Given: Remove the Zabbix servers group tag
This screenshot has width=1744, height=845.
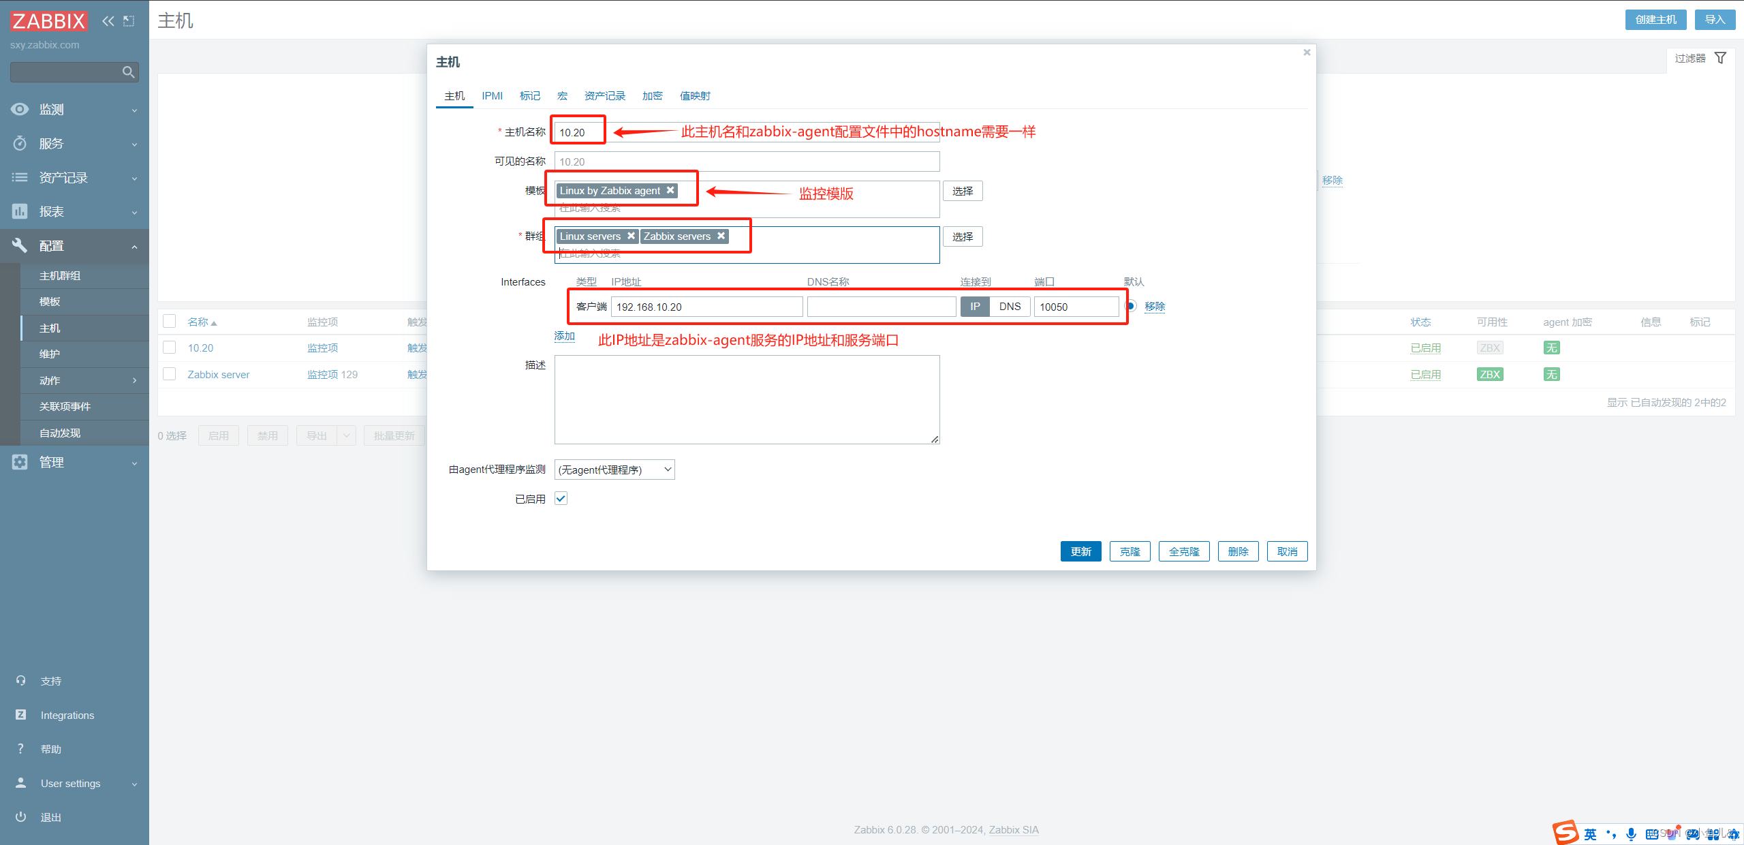Looking at the screenshot, I should coord(721,236).
